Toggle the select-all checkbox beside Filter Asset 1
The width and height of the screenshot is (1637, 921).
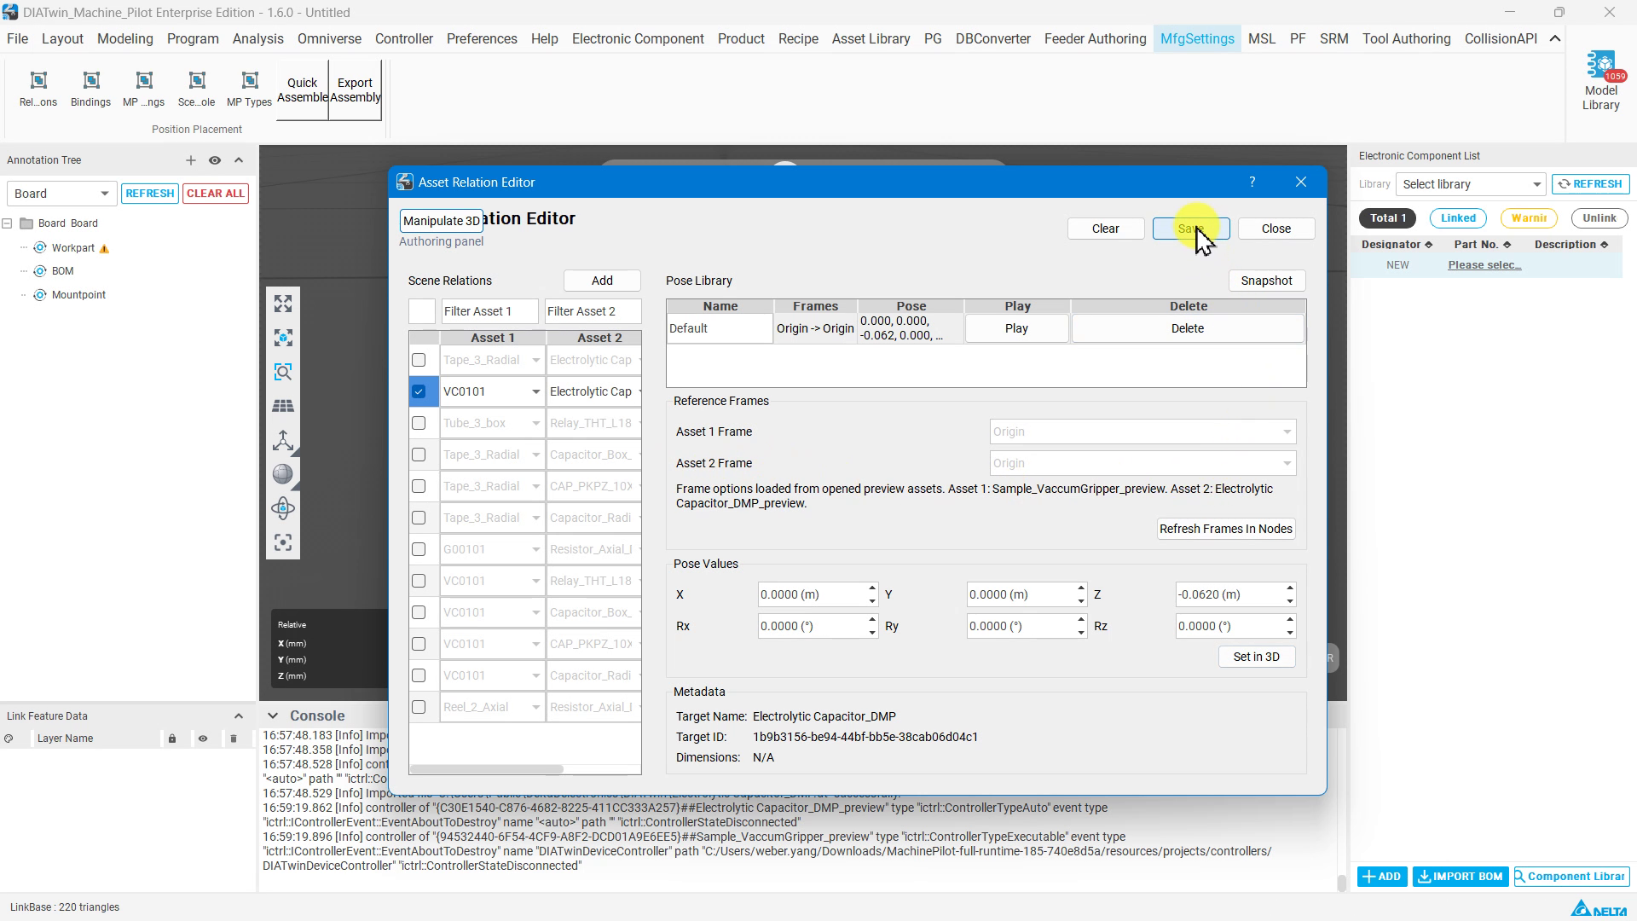[x=422, y=311]
